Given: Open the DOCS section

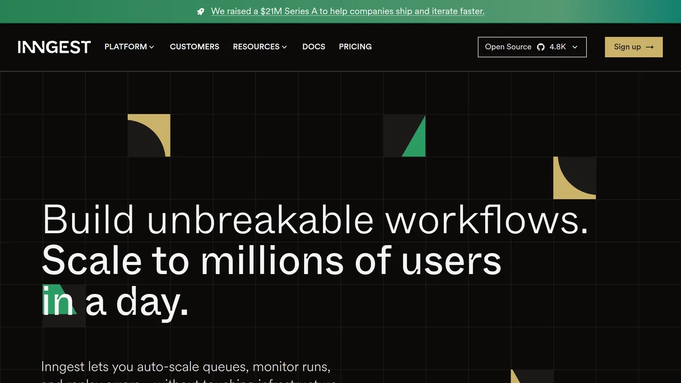Looking at the screenshot, I should [x=313, y=47].
